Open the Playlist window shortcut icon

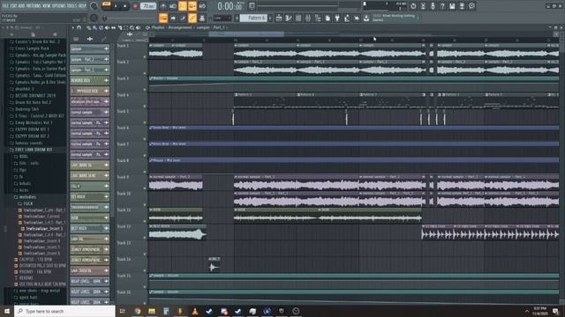click(x=279, y=18)
